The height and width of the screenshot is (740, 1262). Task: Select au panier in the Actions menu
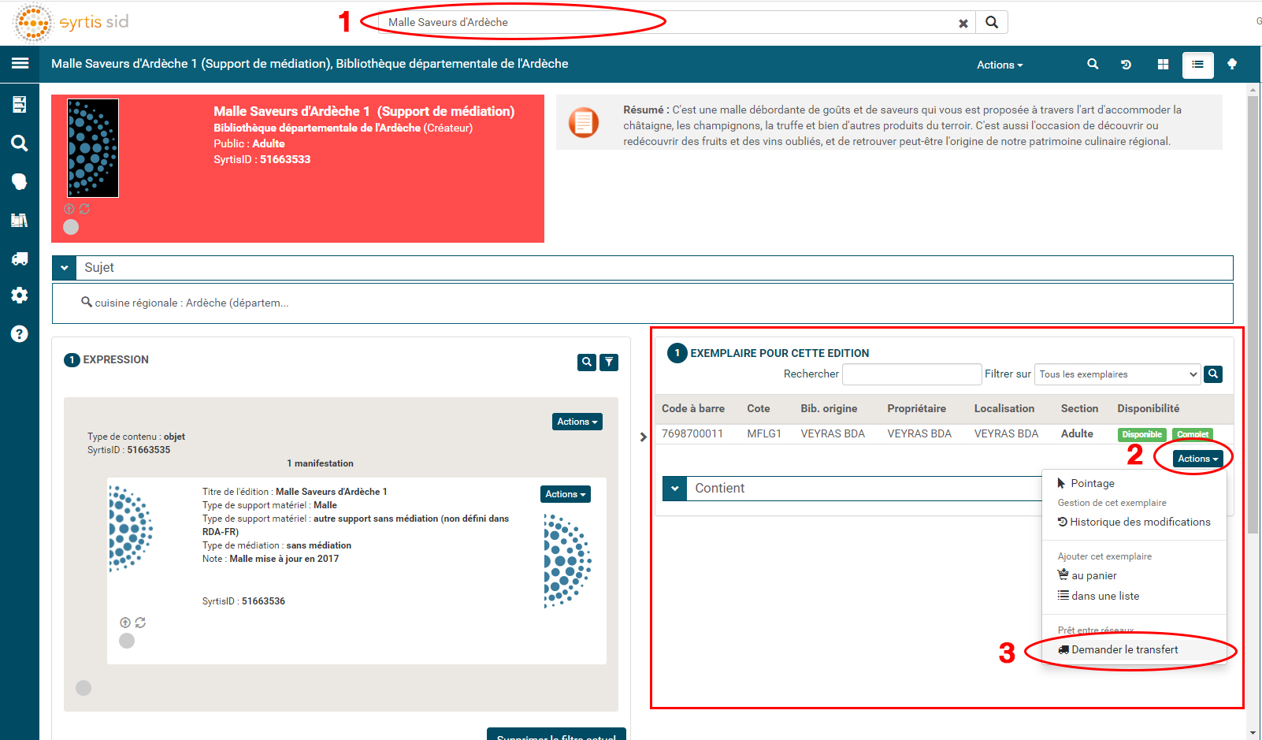(1087, 575)
